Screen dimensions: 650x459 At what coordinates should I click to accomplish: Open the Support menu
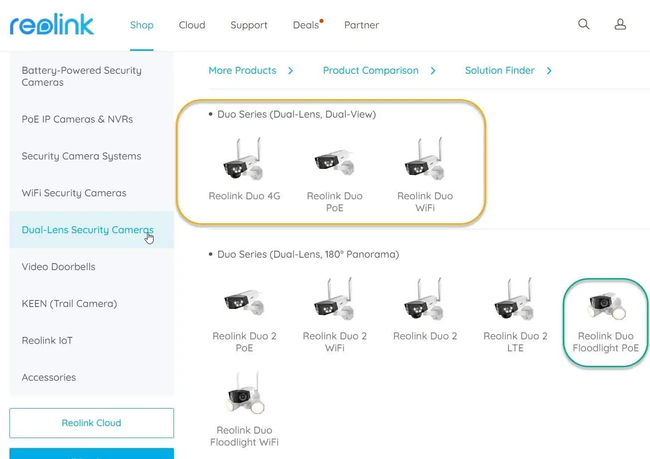point(249,25)
